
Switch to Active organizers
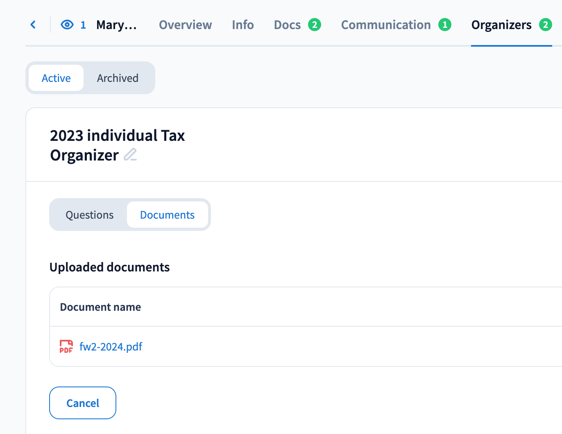point(56,78)
